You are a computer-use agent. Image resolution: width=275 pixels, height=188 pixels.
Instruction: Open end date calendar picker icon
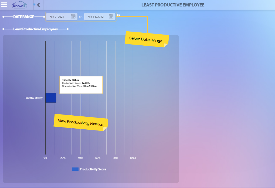[x=111, y=16]
